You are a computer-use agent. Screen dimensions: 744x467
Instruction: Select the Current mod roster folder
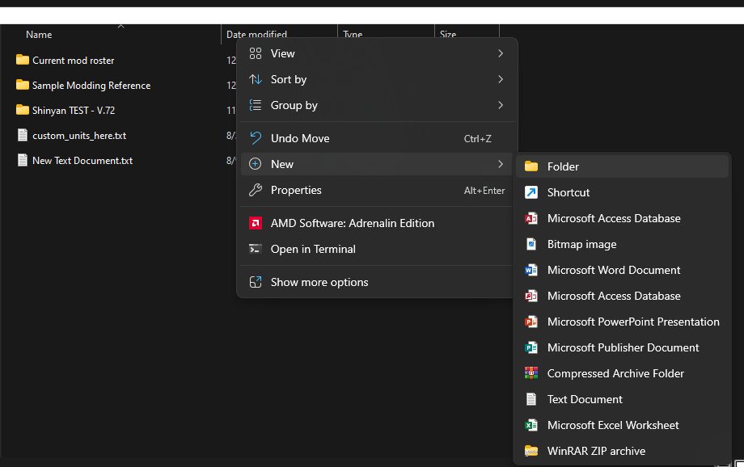(73, 61)
